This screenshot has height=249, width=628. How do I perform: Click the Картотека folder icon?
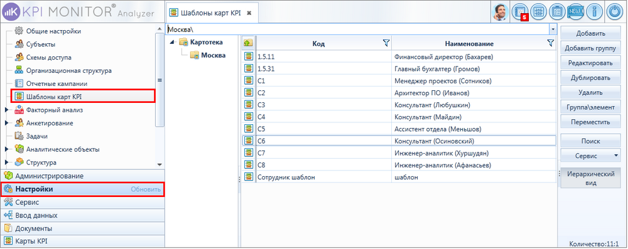tap(184, 42)
